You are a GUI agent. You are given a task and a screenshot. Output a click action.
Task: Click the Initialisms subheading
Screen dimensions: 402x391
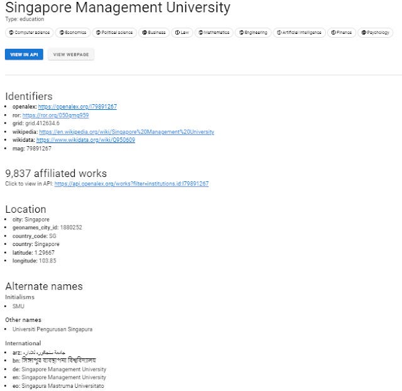tap(19, 297)
